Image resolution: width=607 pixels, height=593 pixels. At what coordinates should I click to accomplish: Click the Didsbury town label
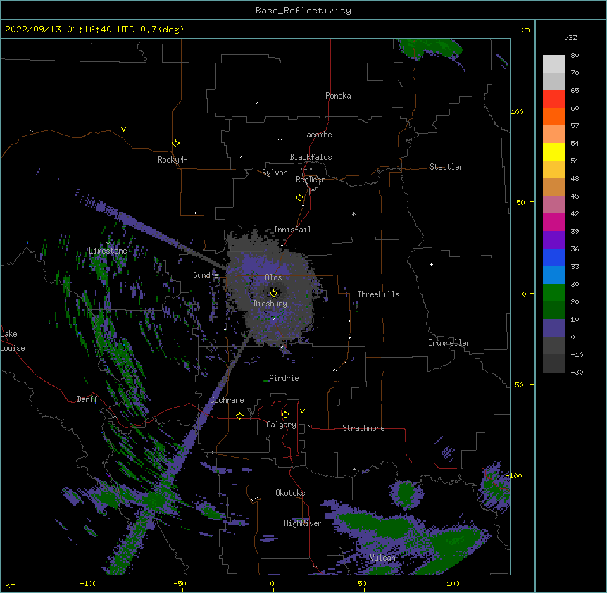point(270,304)
